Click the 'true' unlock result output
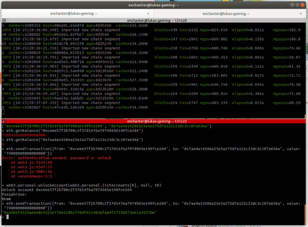The image size is (308, 227). pos(7,199)
